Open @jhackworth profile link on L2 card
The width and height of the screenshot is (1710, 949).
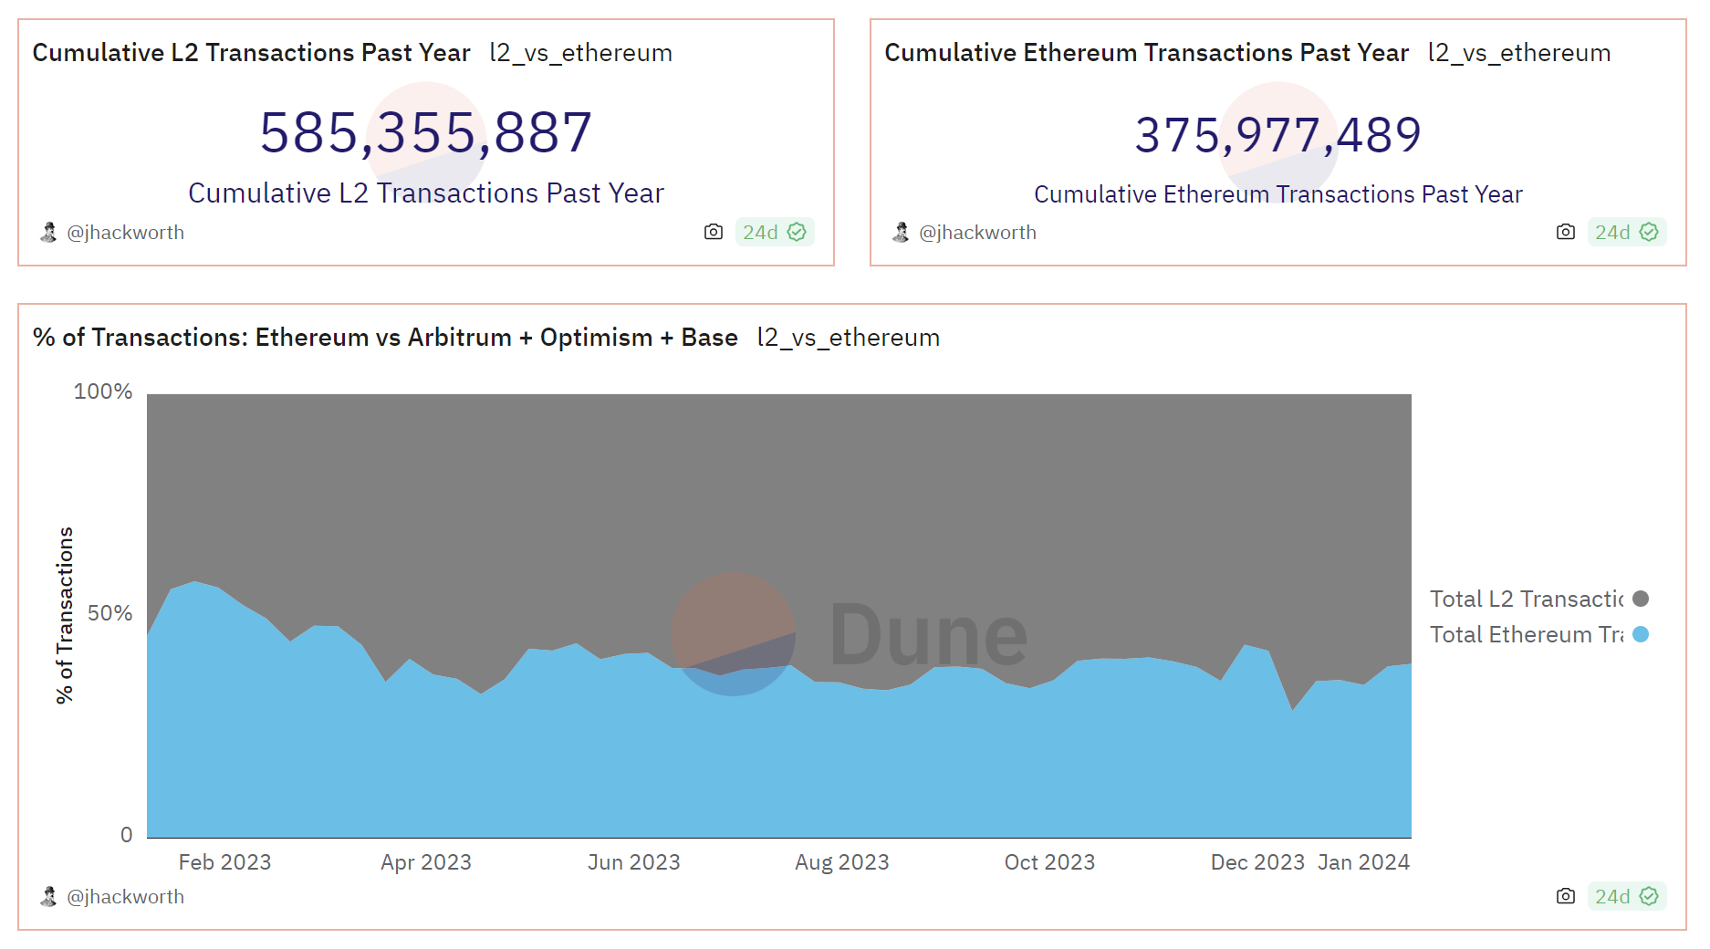point(125,232)
